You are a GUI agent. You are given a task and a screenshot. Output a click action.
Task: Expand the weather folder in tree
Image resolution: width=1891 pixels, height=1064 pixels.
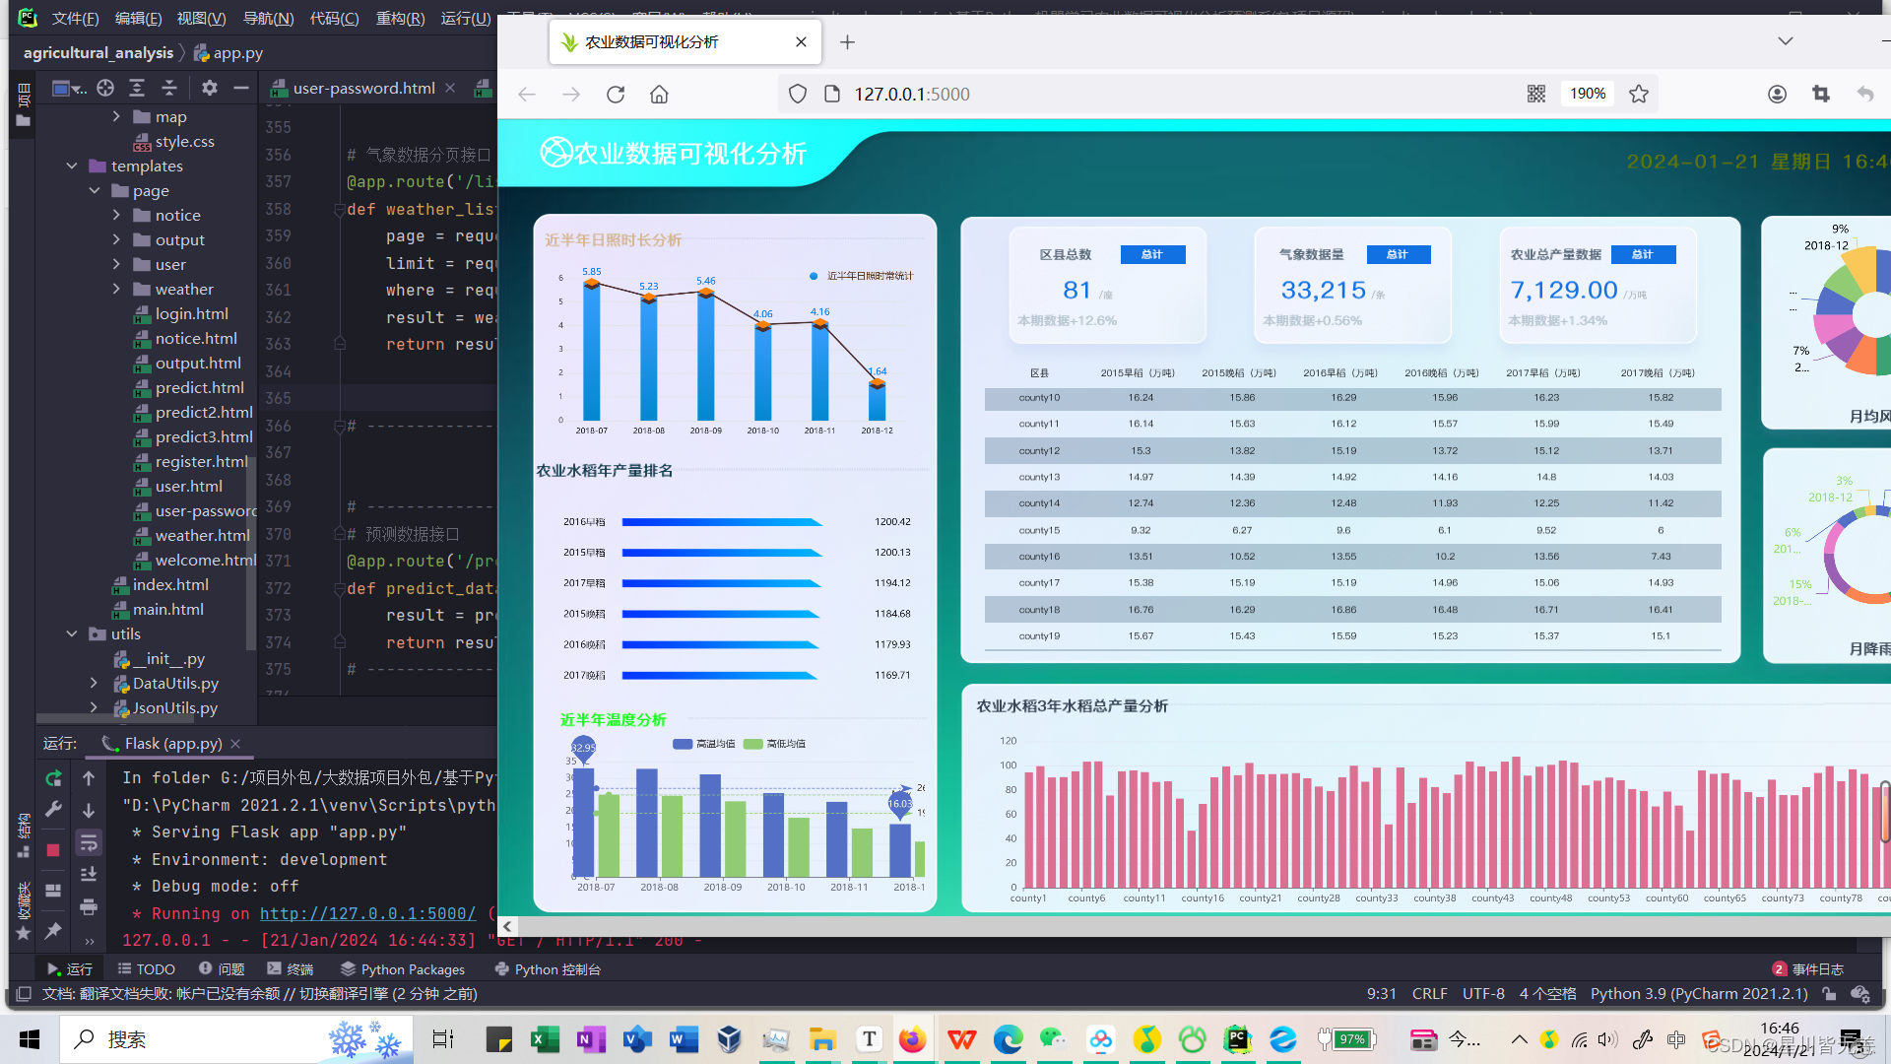click(x=116, y=289)
